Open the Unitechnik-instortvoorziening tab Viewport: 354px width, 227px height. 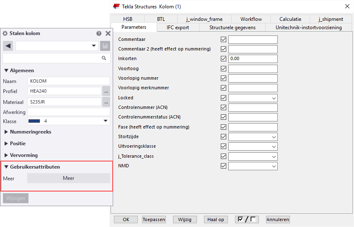tap(309, 28)
